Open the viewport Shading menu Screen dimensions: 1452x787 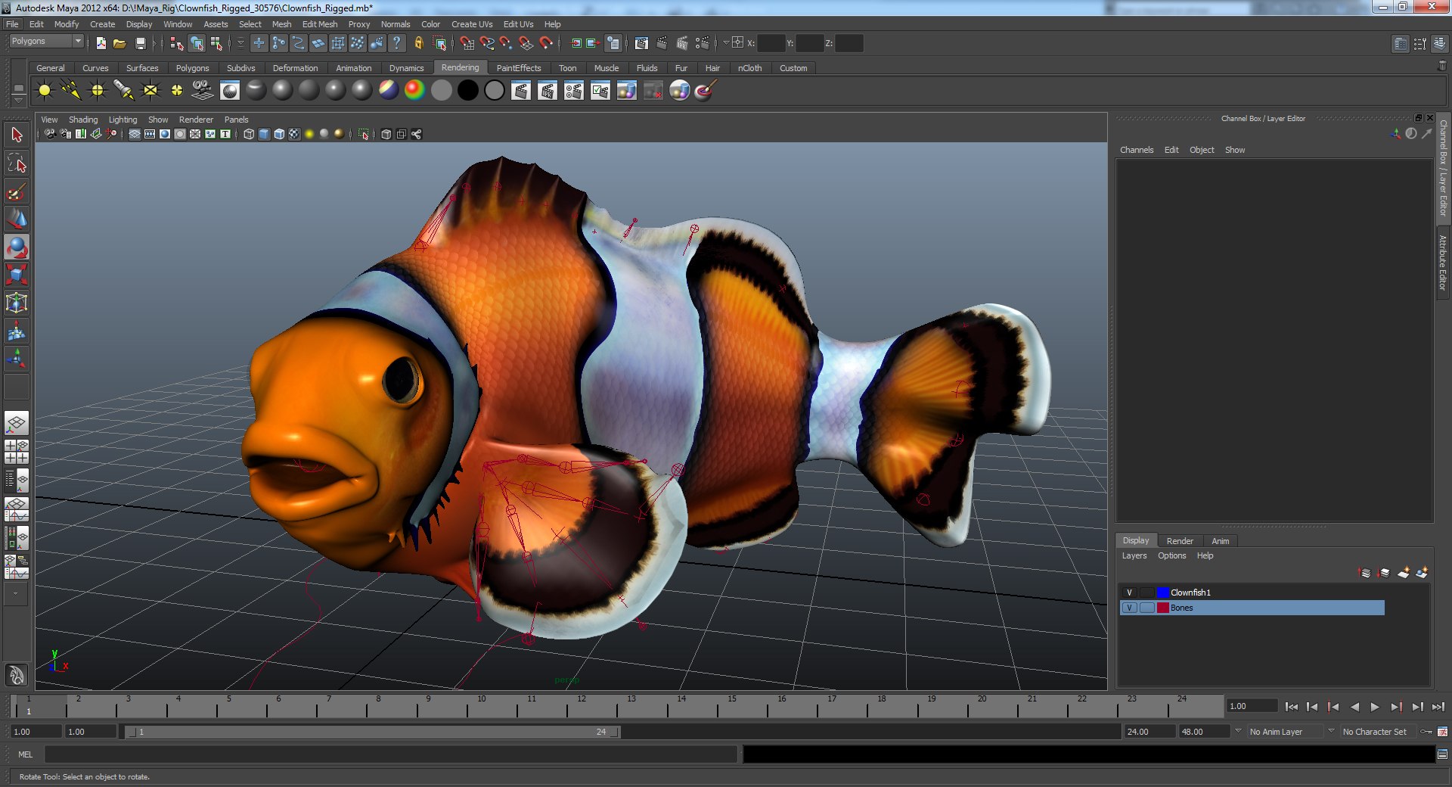(x=83, y=120)
